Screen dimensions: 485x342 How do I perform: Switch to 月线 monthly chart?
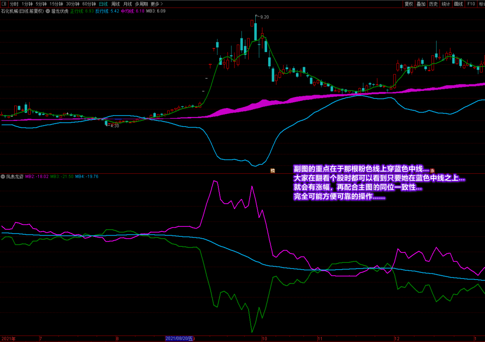coord(127,4)
